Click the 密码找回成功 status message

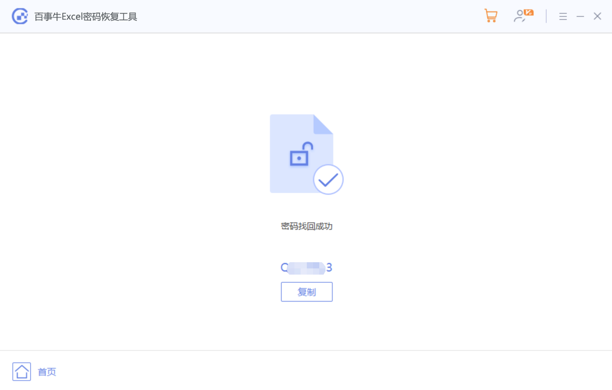[306, 226]
